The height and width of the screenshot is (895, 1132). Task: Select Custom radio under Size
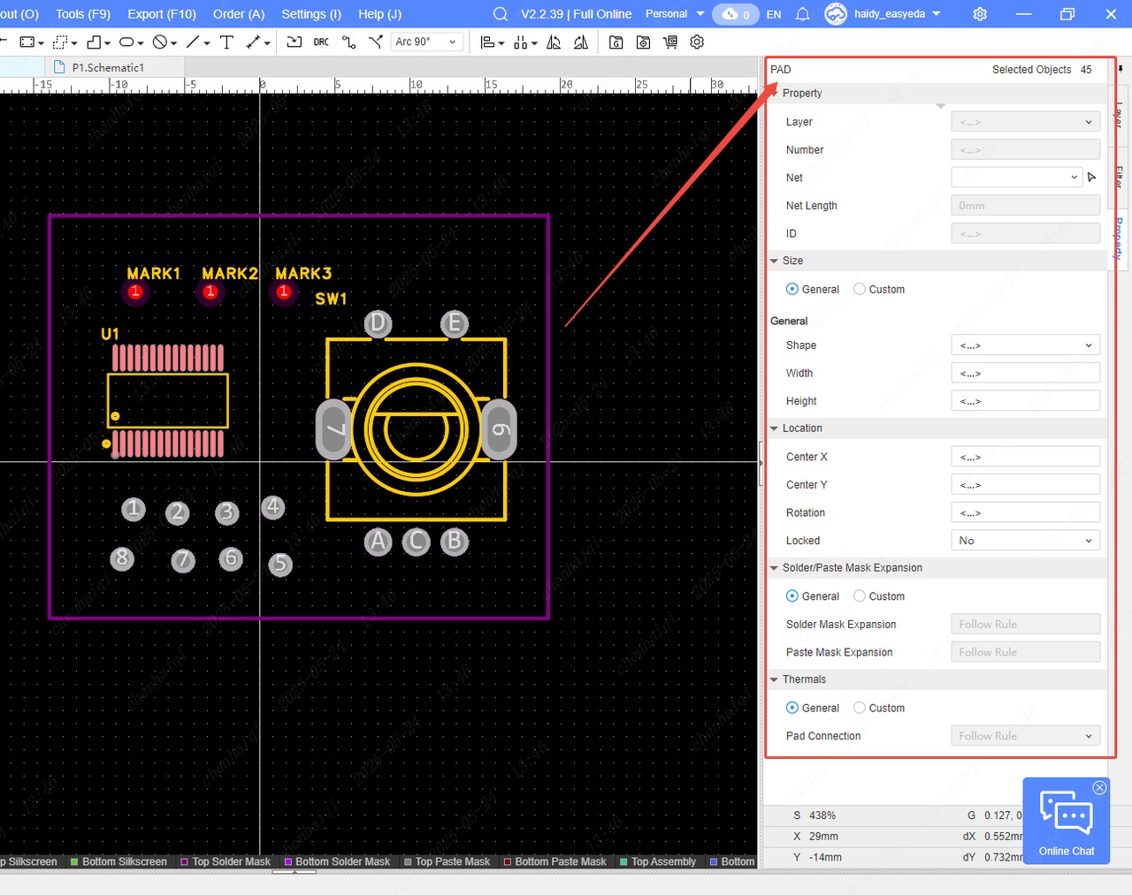[860, 289]
